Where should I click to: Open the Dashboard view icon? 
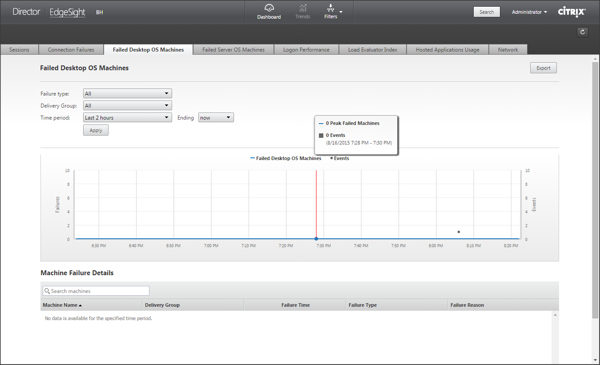tap(269, 8)
